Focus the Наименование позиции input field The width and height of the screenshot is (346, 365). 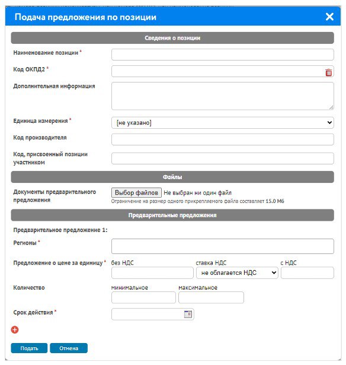tap(223, 55)
